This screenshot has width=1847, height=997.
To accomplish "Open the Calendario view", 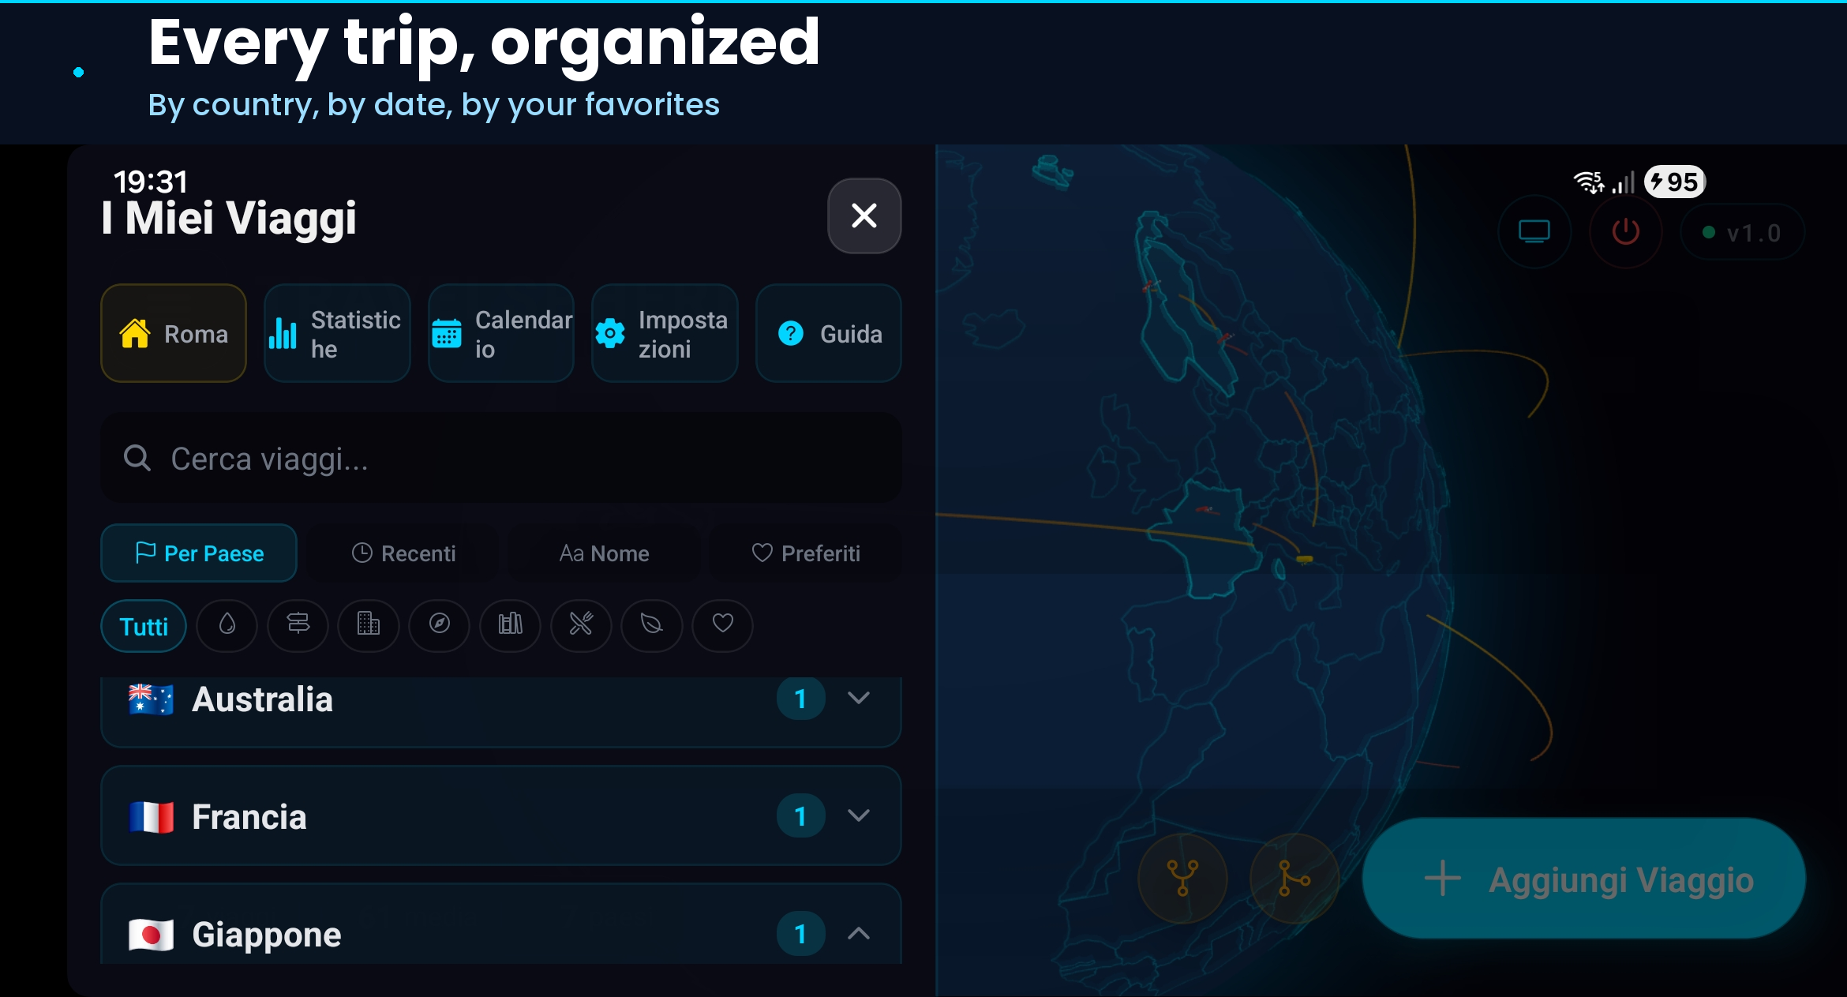I will (501, 333).
